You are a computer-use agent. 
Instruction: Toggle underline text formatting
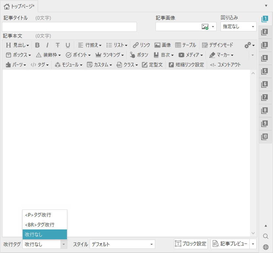click(68, 45)
